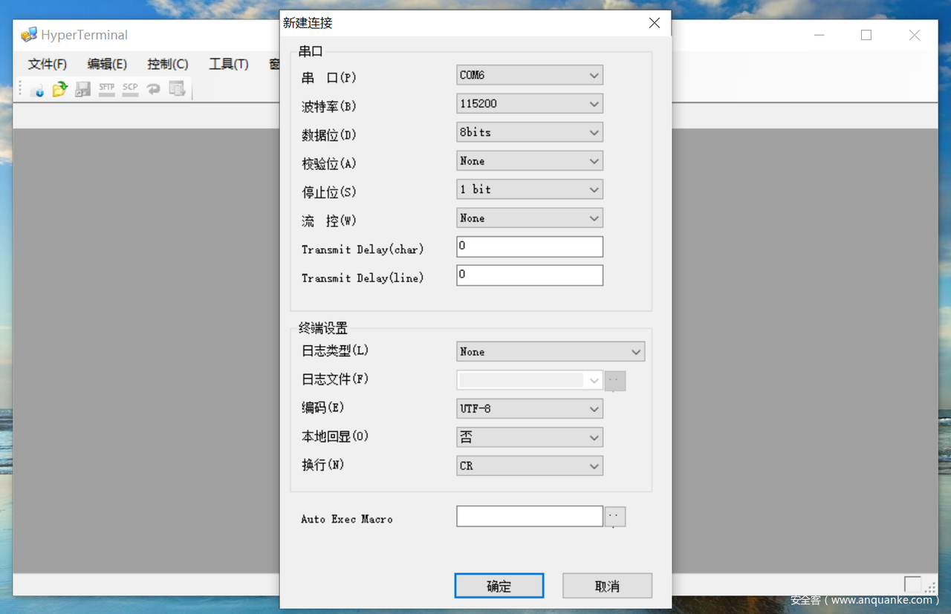Click the Auto Exec Macro text field
The height and width of the screenshot is (614, 951).
(529, 516)
